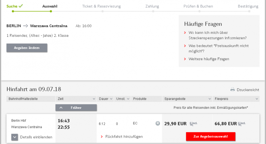Click the progress dot under Zahlung

(153, 11)
